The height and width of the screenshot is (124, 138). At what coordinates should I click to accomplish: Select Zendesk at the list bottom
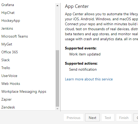(x=8, y=107)
